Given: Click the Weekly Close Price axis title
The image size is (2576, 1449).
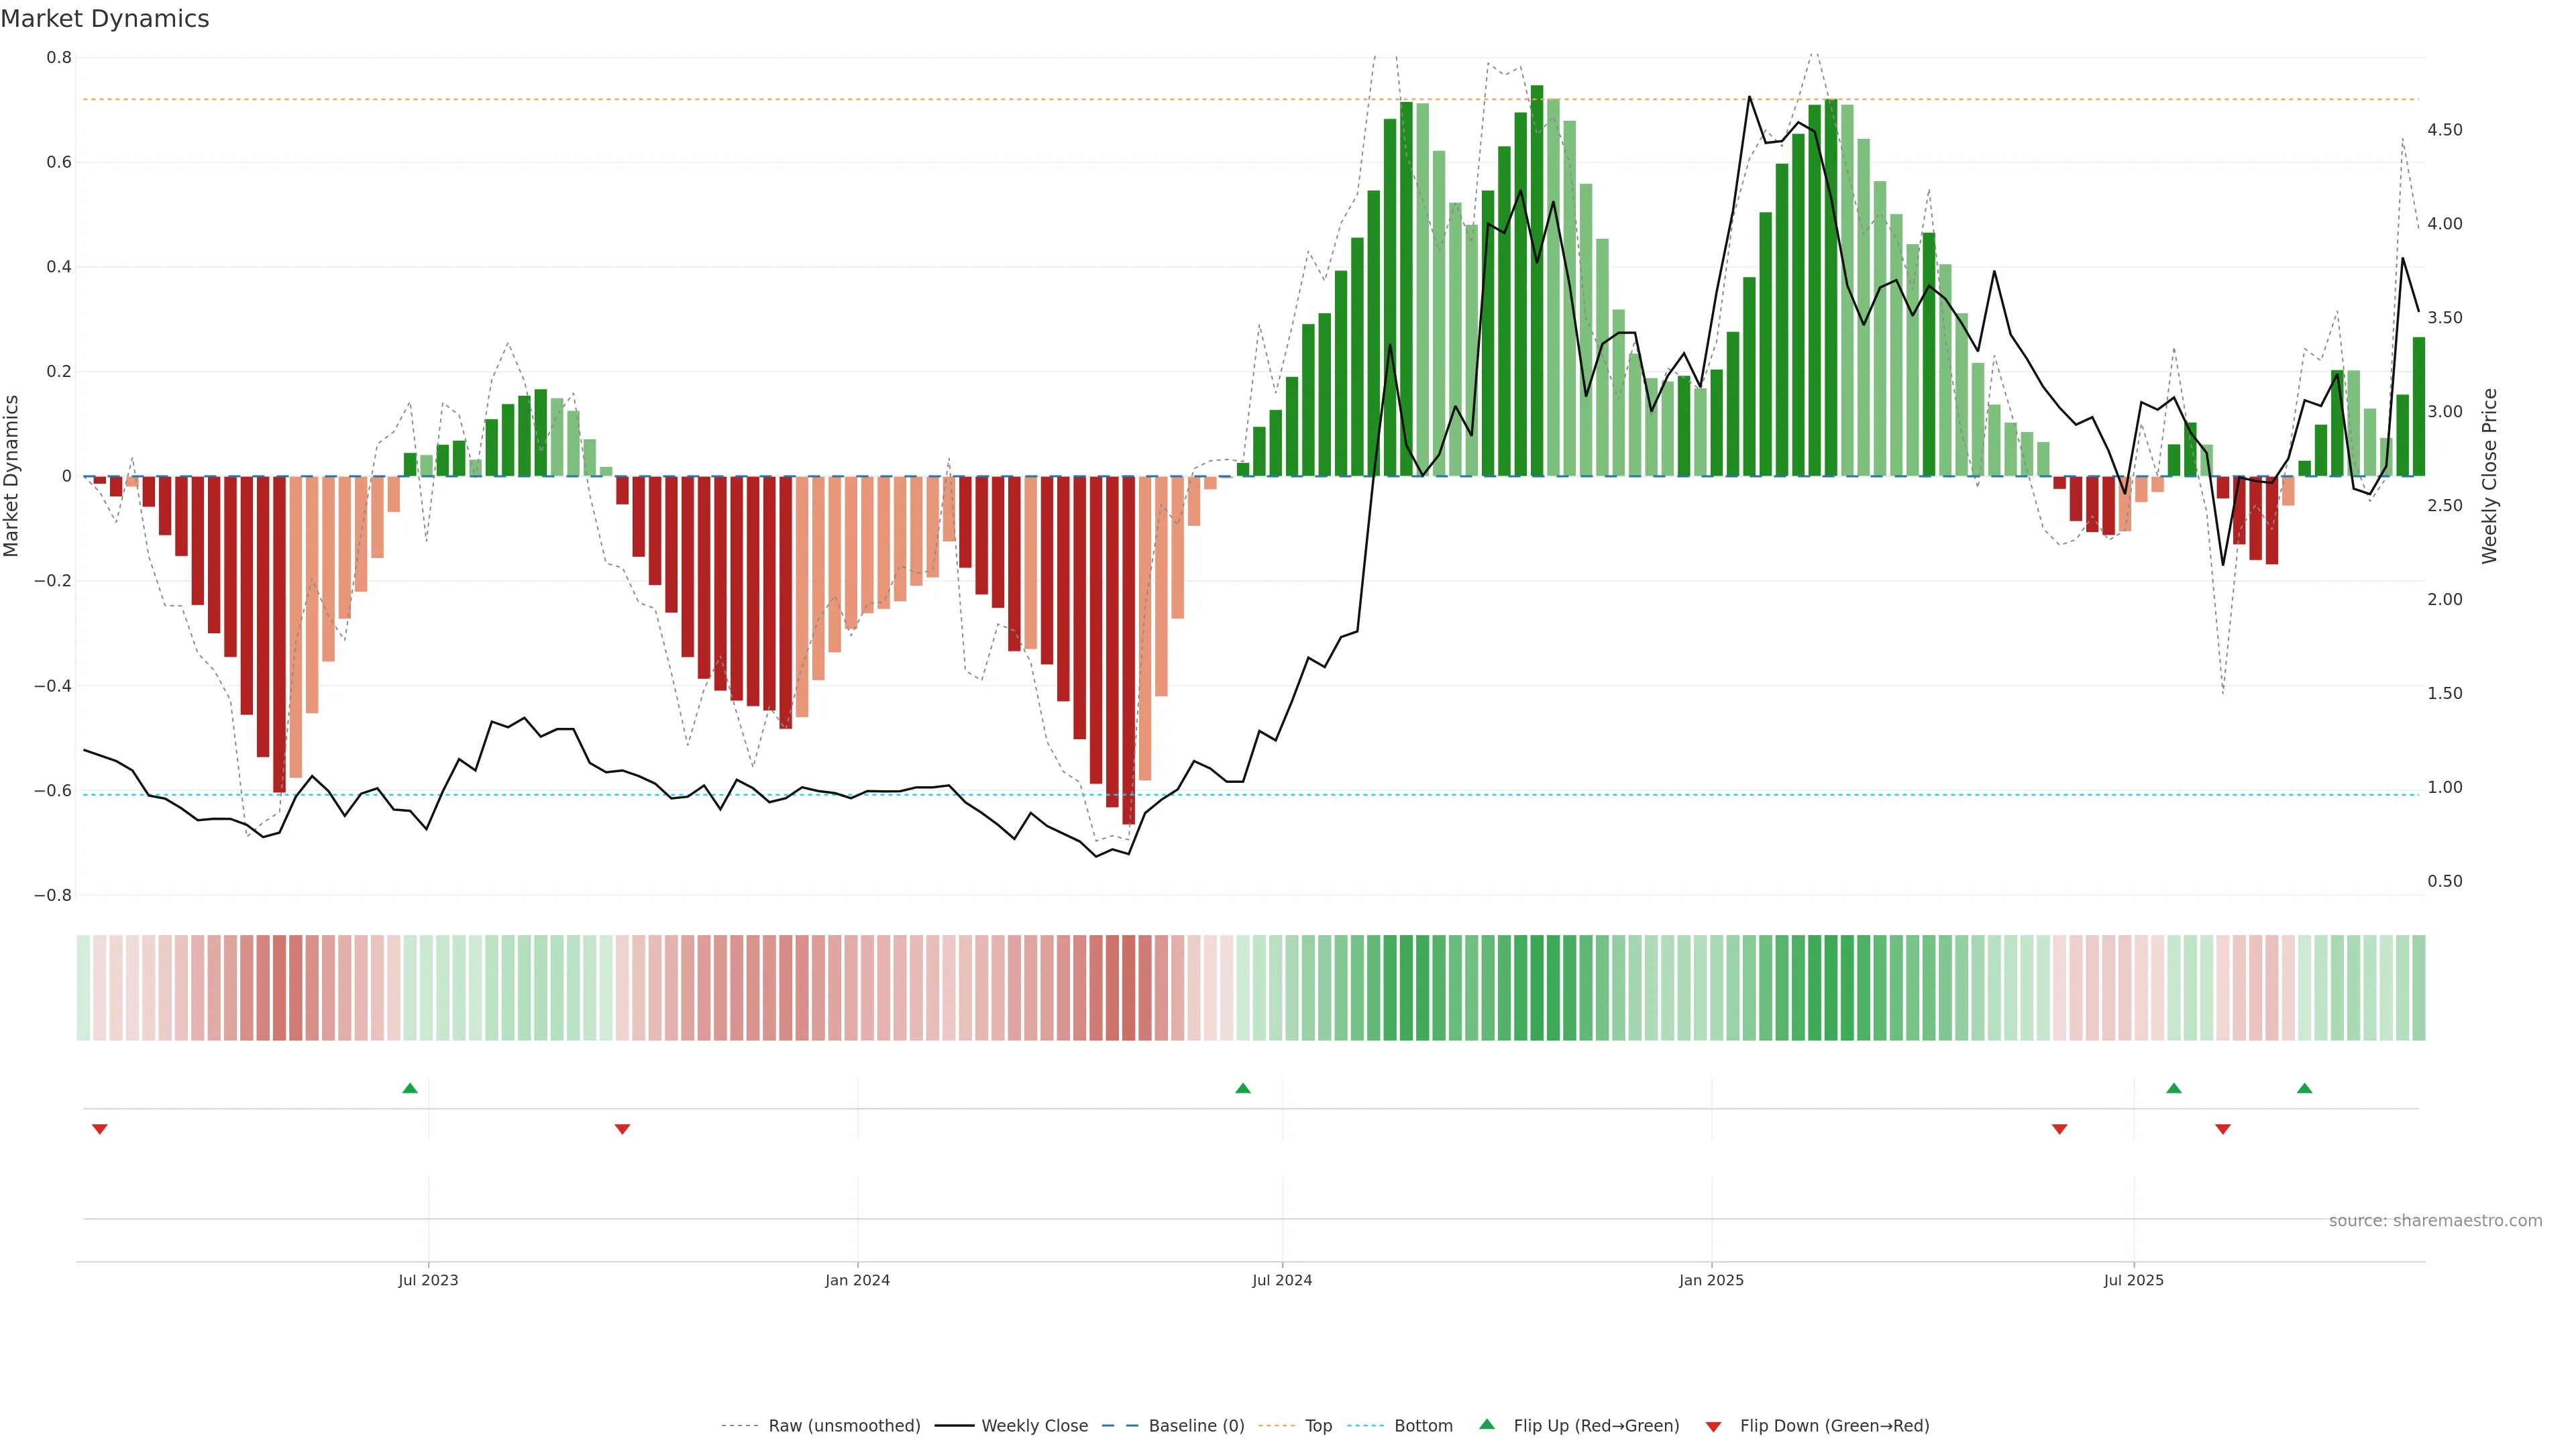Looking at the screenshot, I should point(2489,476).
